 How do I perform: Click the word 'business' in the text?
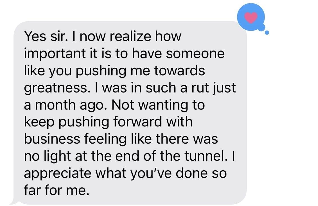pos(52,139)
